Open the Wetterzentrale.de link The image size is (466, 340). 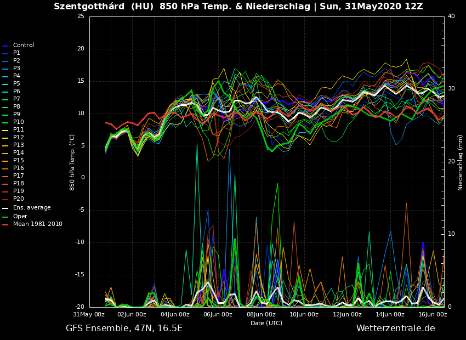pyautogui.click(x=395, y=328)
